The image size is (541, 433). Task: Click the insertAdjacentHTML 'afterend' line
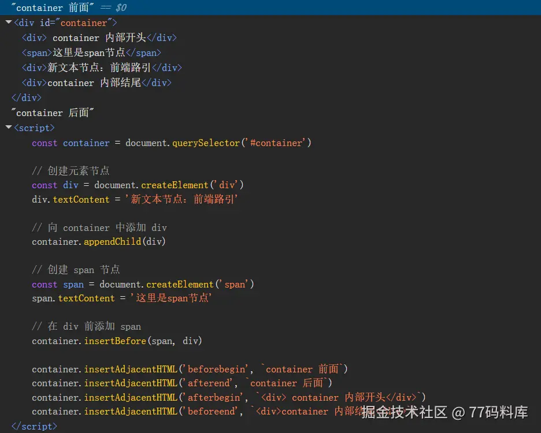182,383
